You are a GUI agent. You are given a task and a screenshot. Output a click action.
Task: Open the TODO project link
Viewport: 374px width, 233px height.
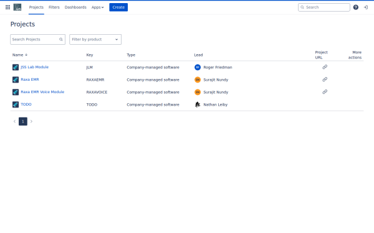[x=26, y=104]
